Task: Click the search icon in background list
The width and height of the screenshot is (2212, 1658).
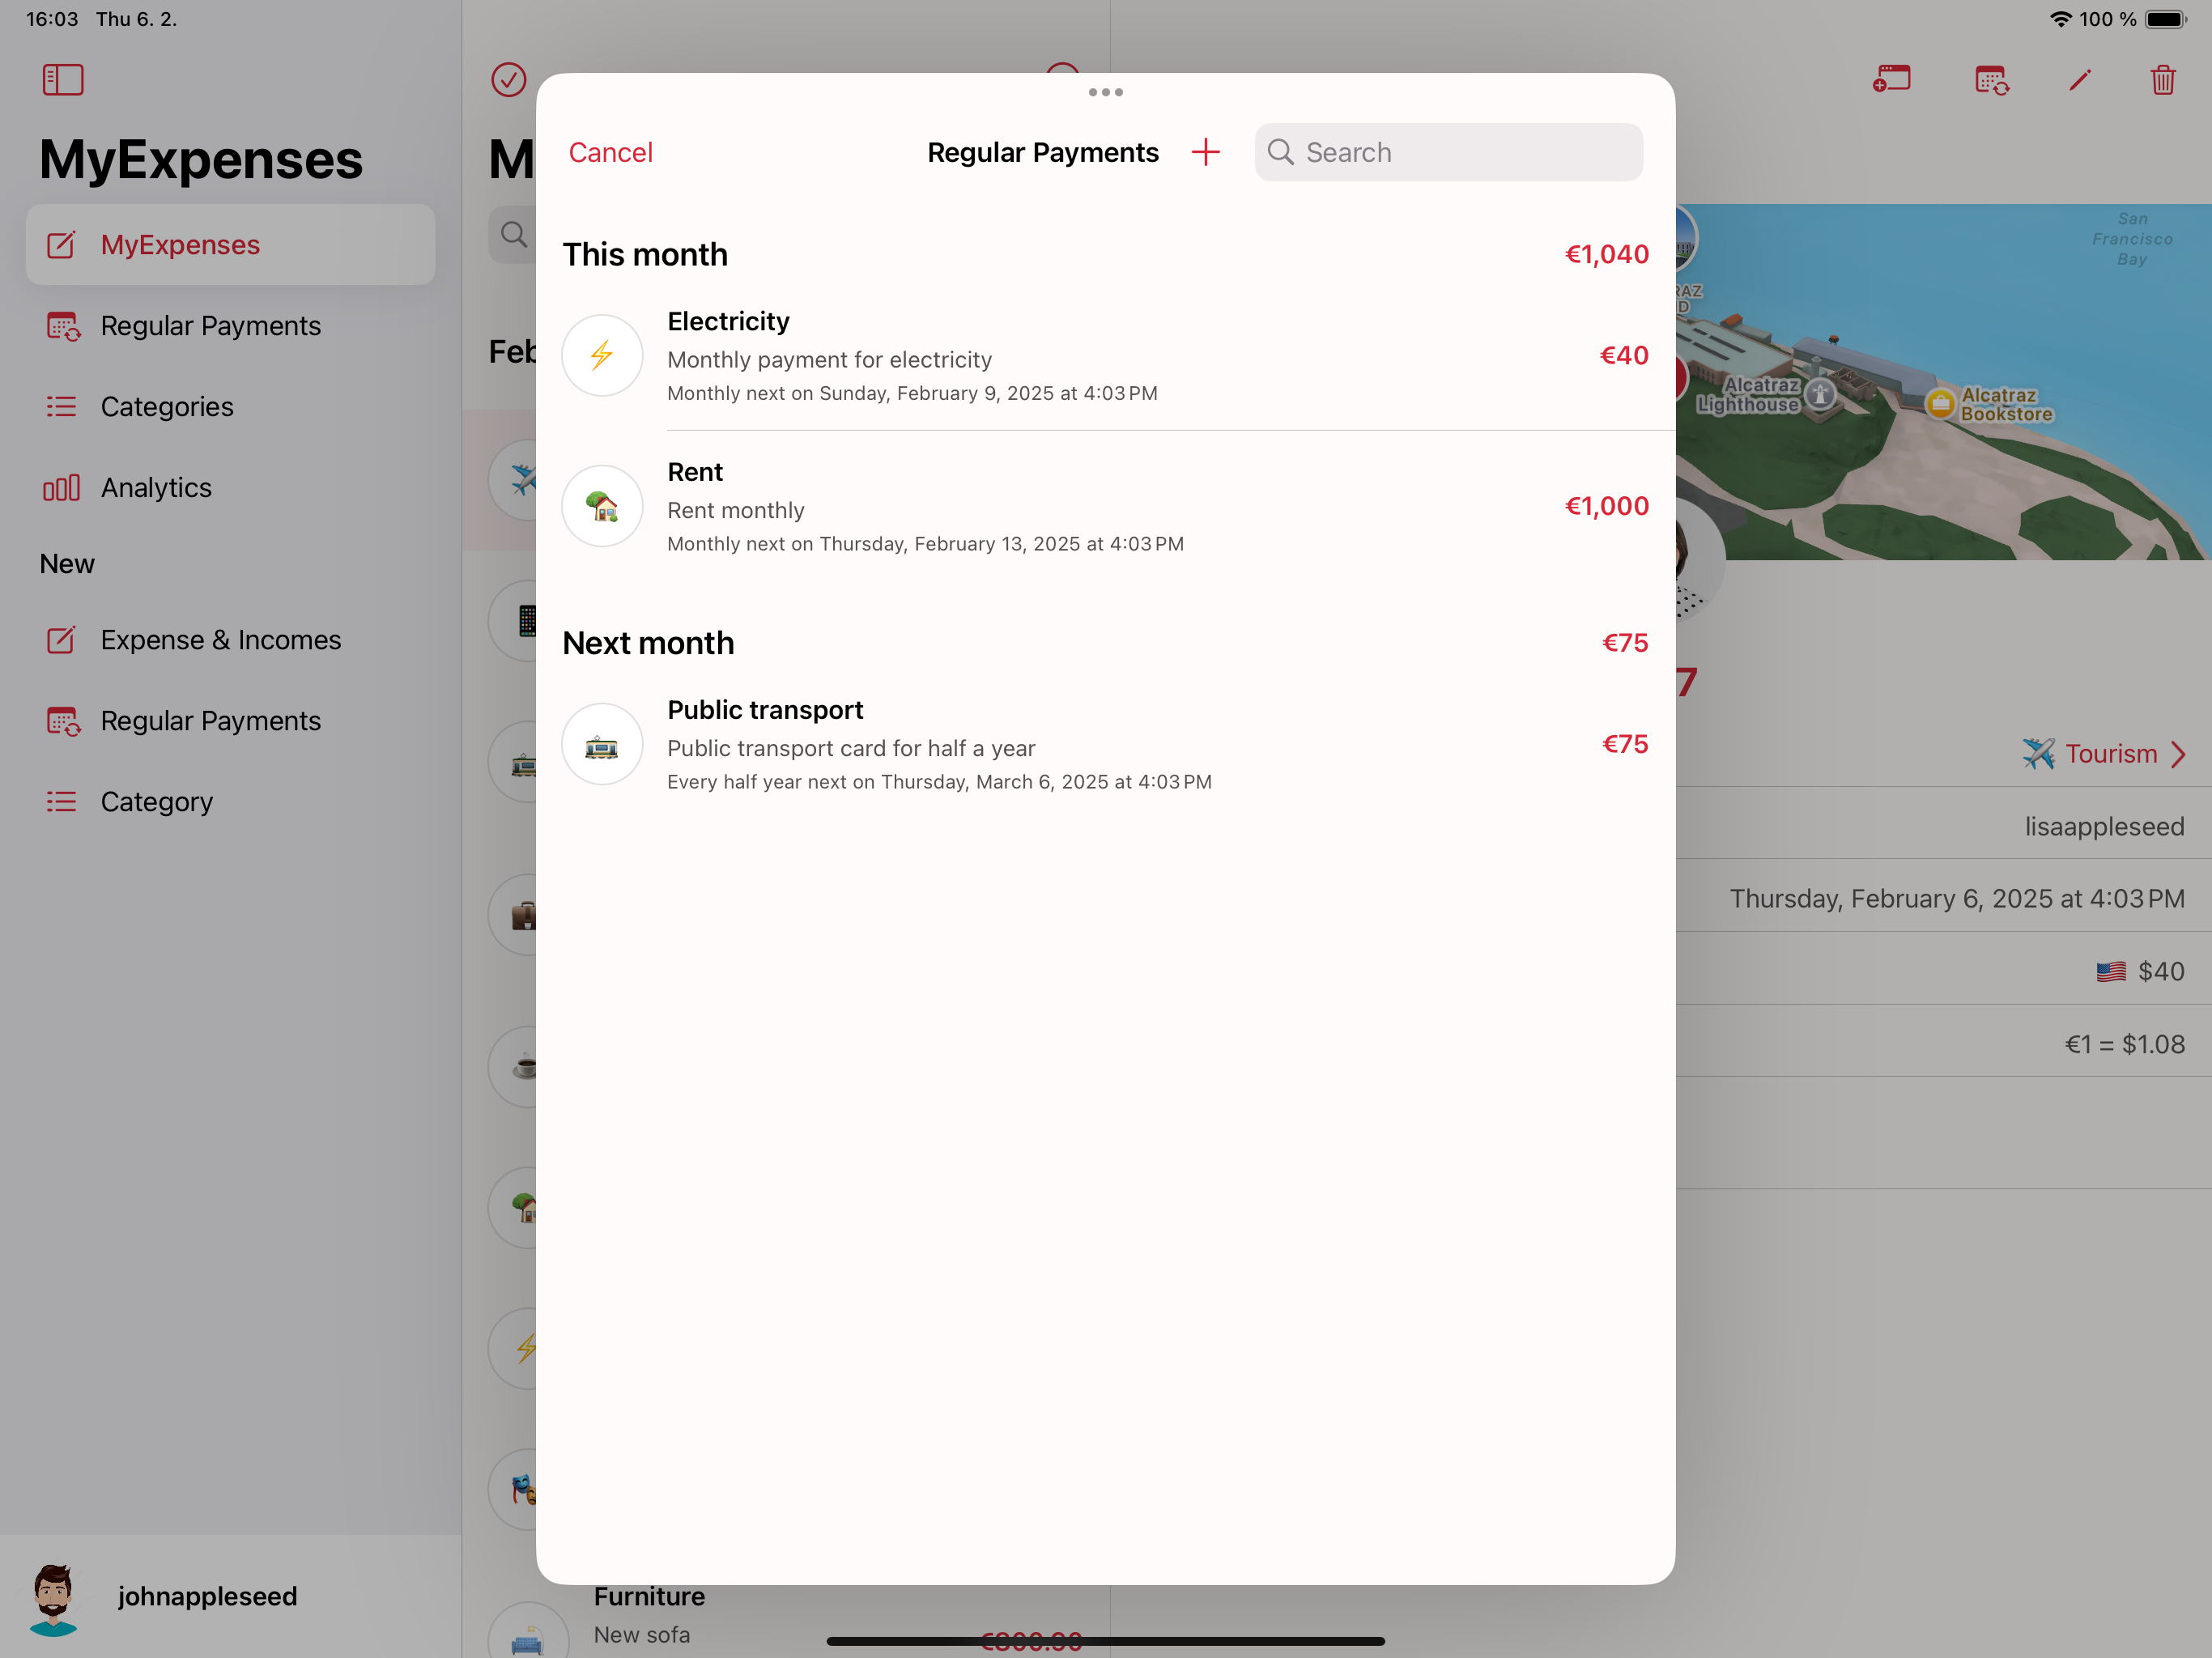Action: coord(514,235)
